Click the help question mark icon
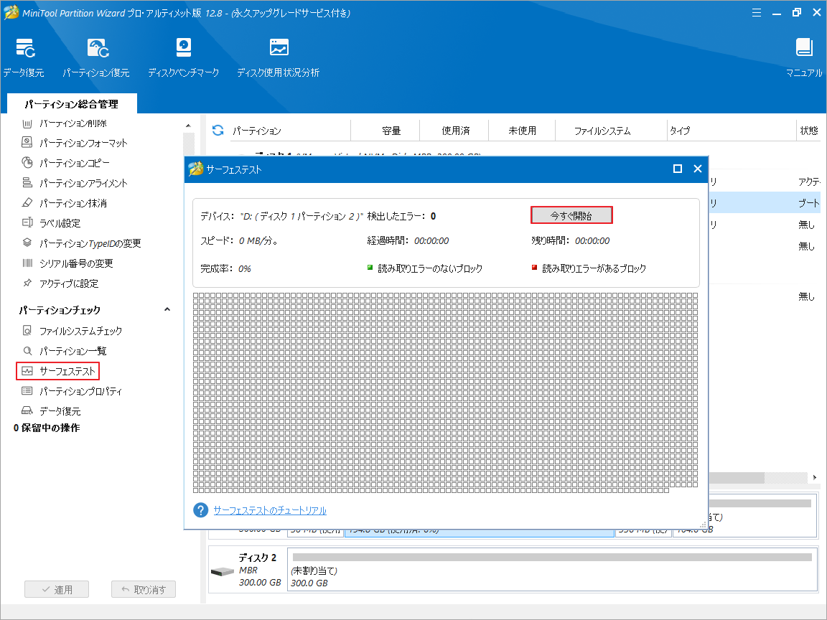The image size is (827, 620). pyautogui.click(x=201, y=510)
